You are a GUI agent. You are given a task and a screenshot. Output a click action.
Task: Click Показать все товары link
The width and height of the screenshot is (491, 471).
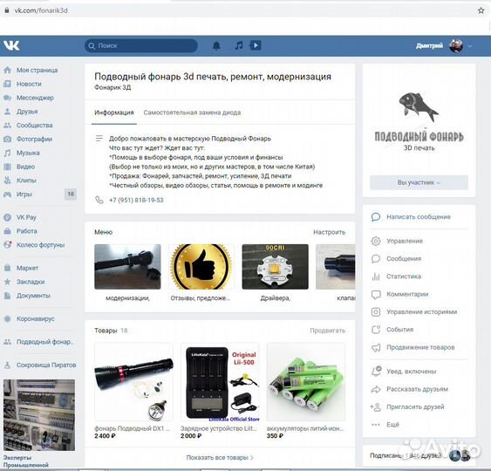click(x=220, y=458)
